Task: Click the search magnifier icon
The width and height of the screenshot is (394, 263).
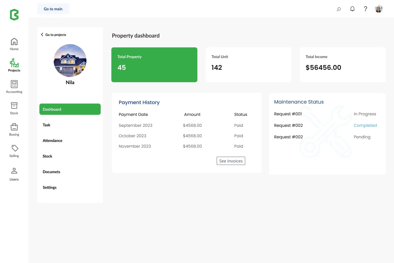Action: (339, 9)
